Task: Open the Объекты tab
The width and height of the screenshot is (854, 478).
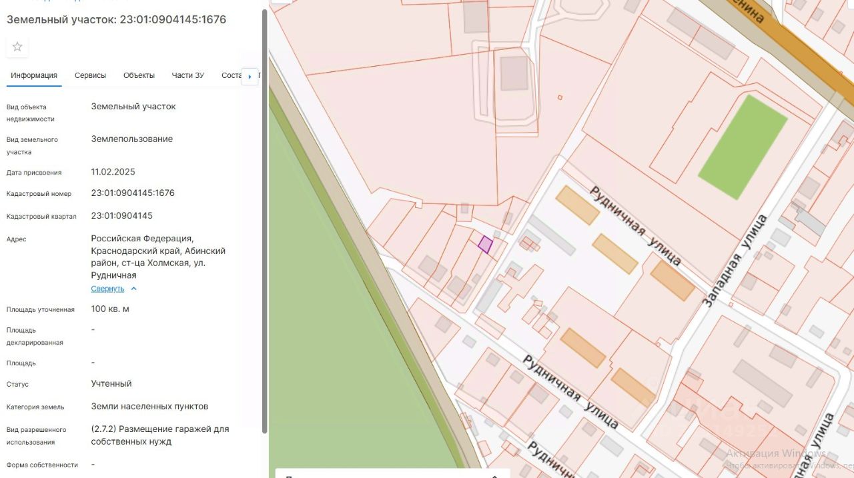Action: tap(139, 75)
